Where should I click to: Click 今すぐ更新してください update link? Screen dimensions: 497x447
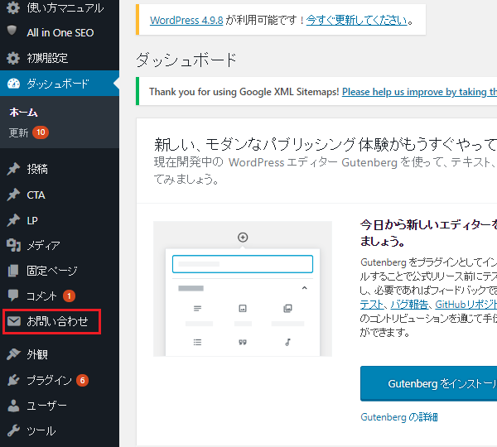click(x=356, y=20)
